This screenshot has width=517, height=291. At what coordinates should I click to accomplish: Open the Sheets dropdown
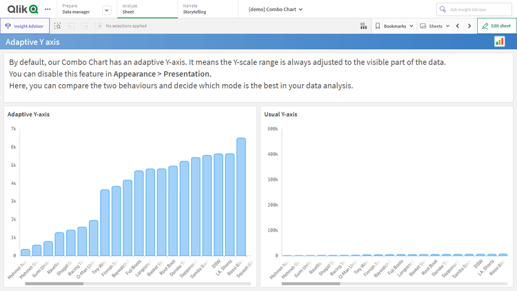click(434, 26)
